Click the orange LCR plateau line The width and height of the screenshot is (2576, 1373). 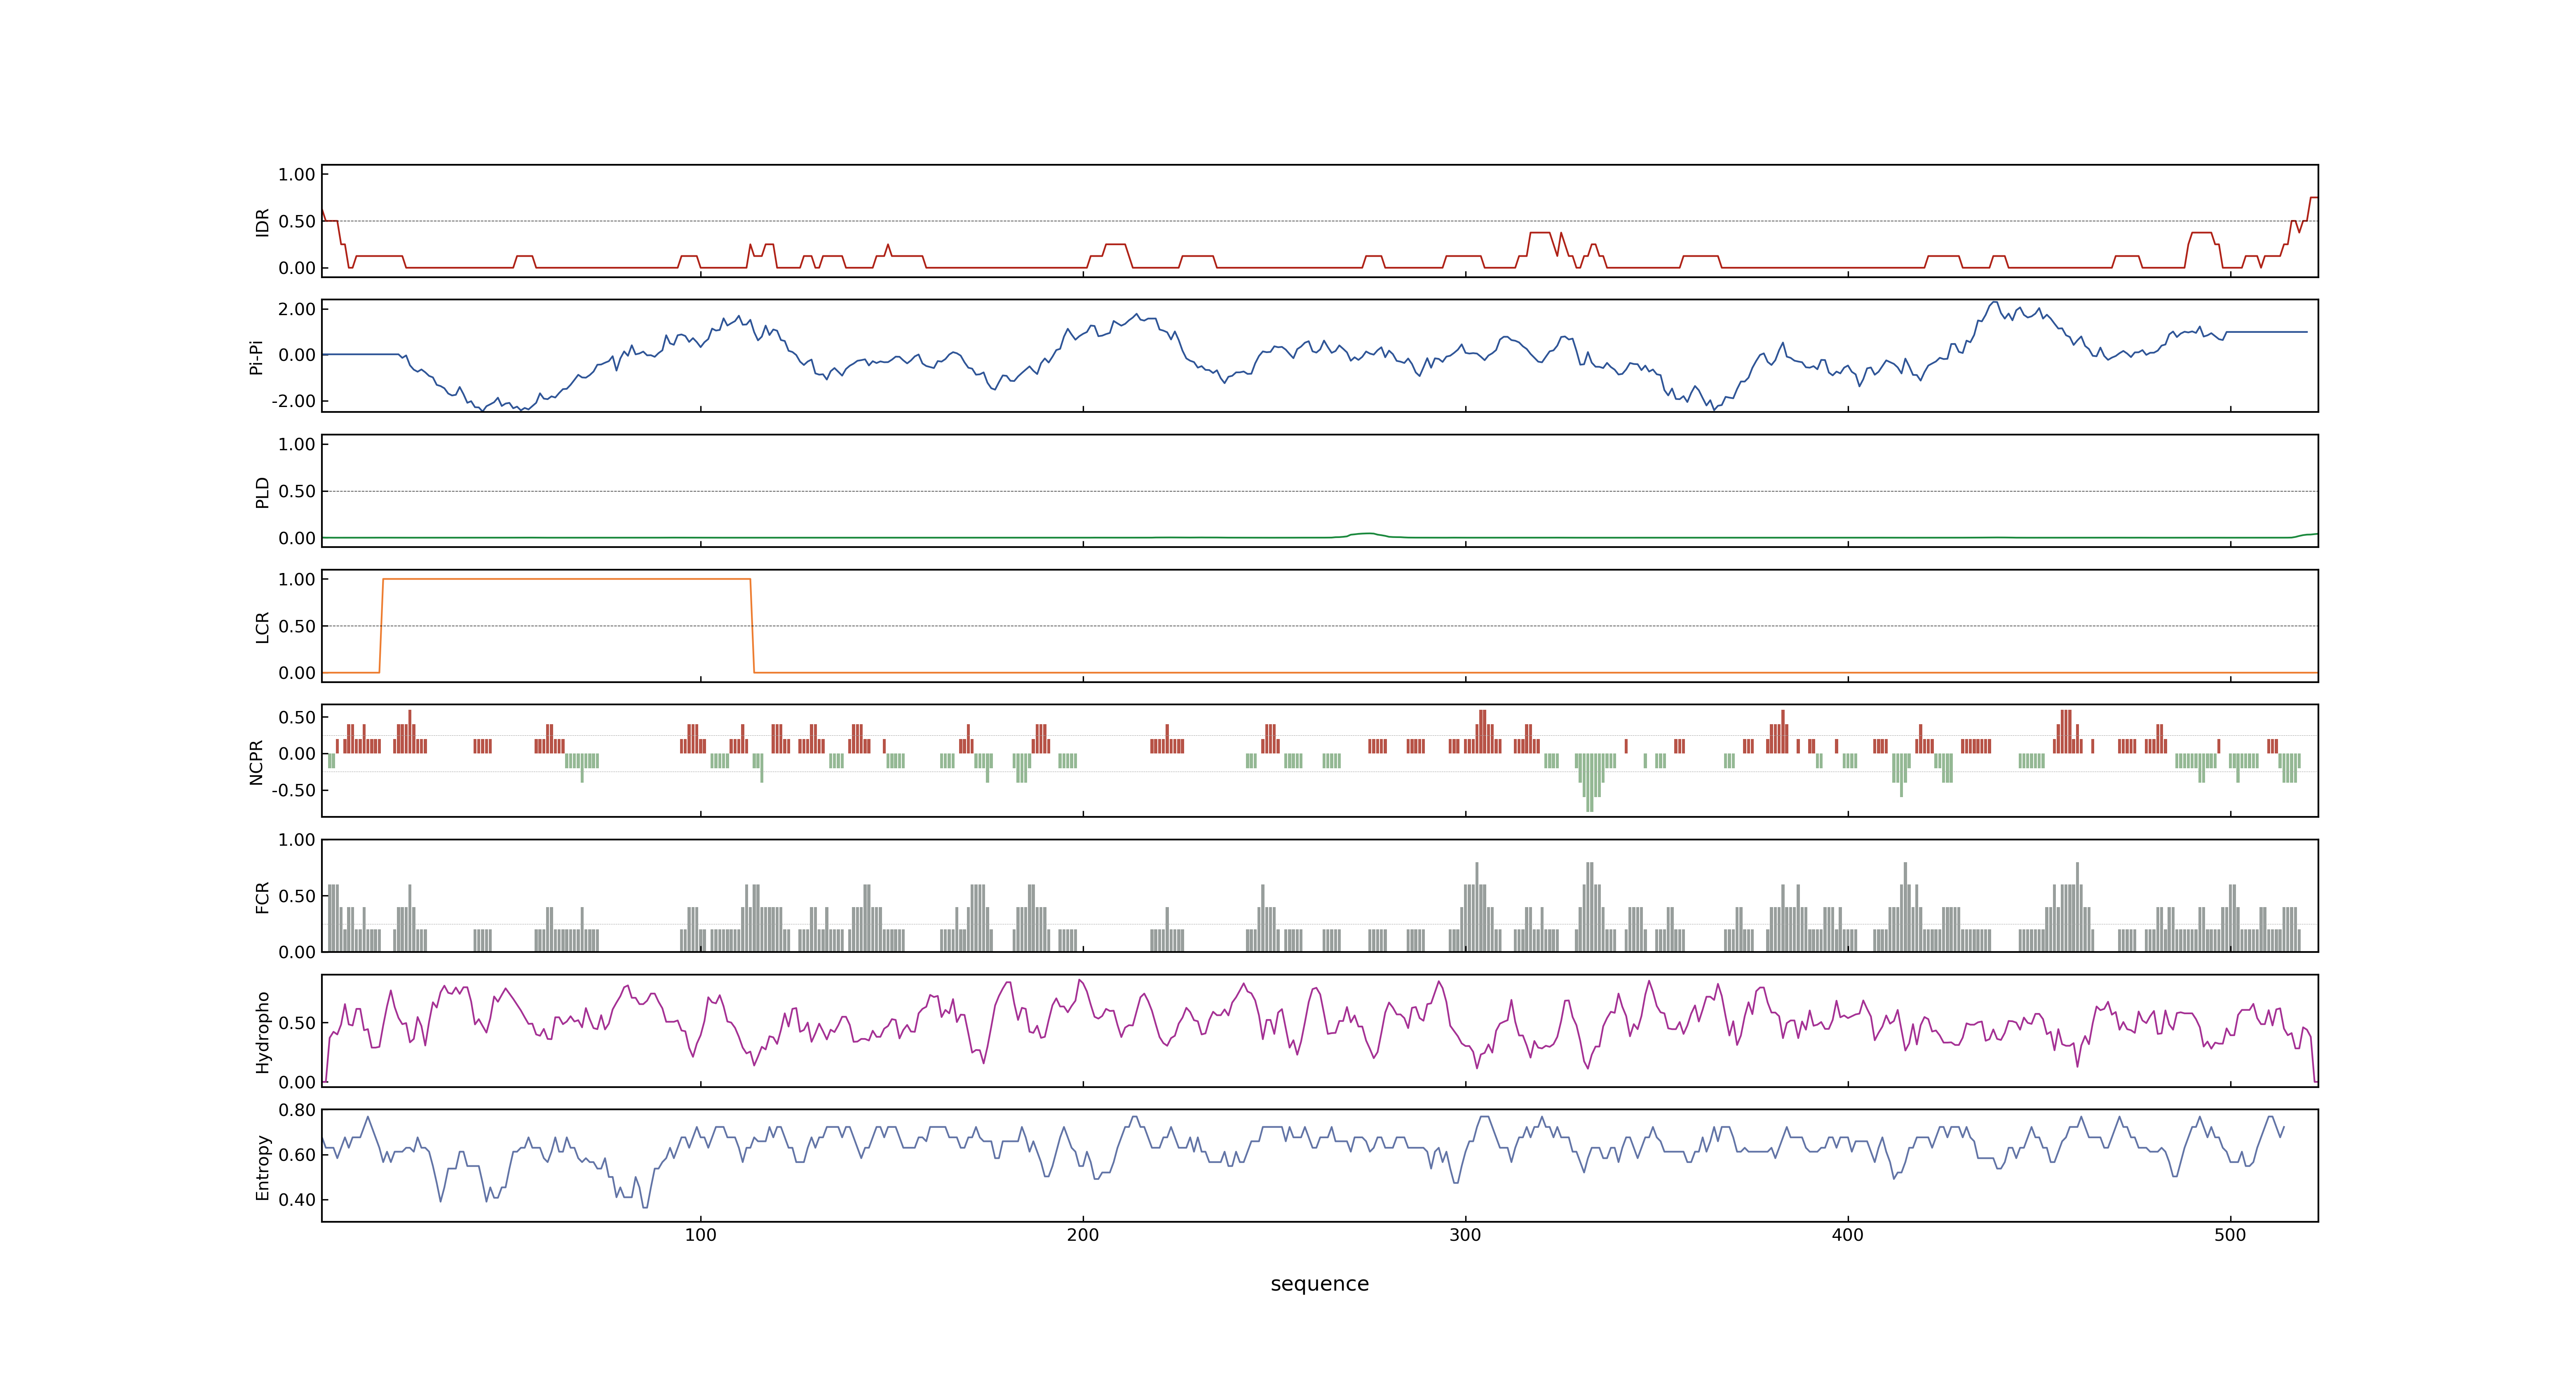(x=566, y=579)
